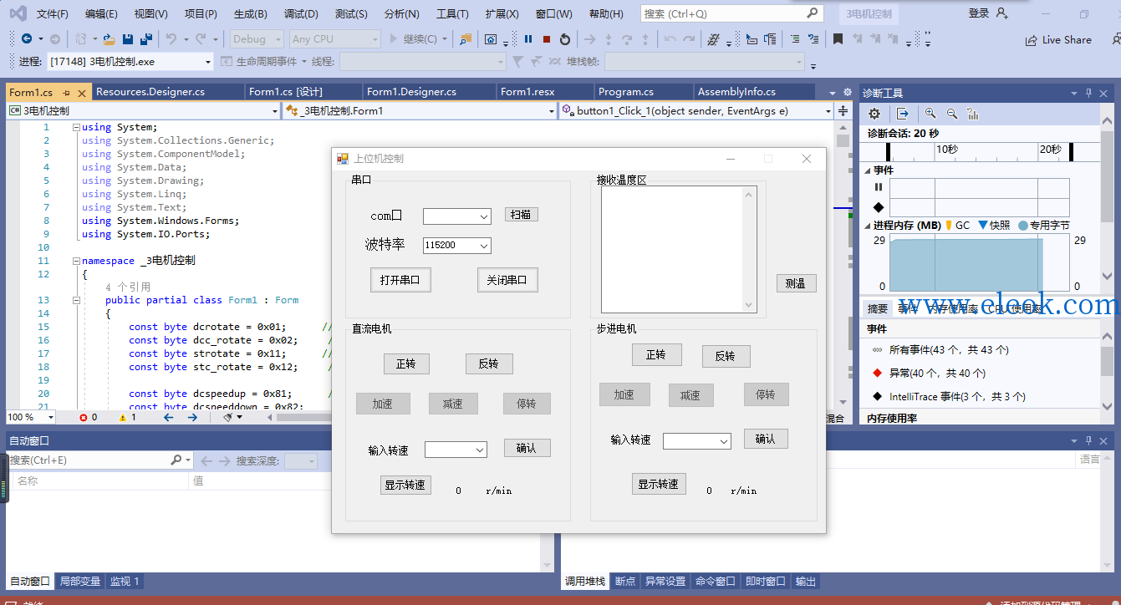Click the 登录 sign-in link
Screen dimensions: 1121x605
[x=979, y=13]
